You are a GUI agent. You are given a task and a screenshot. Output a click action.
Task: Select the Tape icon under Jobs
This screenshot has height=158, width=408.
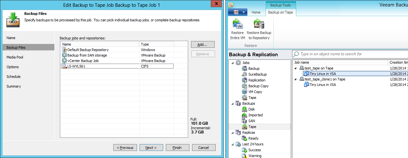tap(244, 98)
